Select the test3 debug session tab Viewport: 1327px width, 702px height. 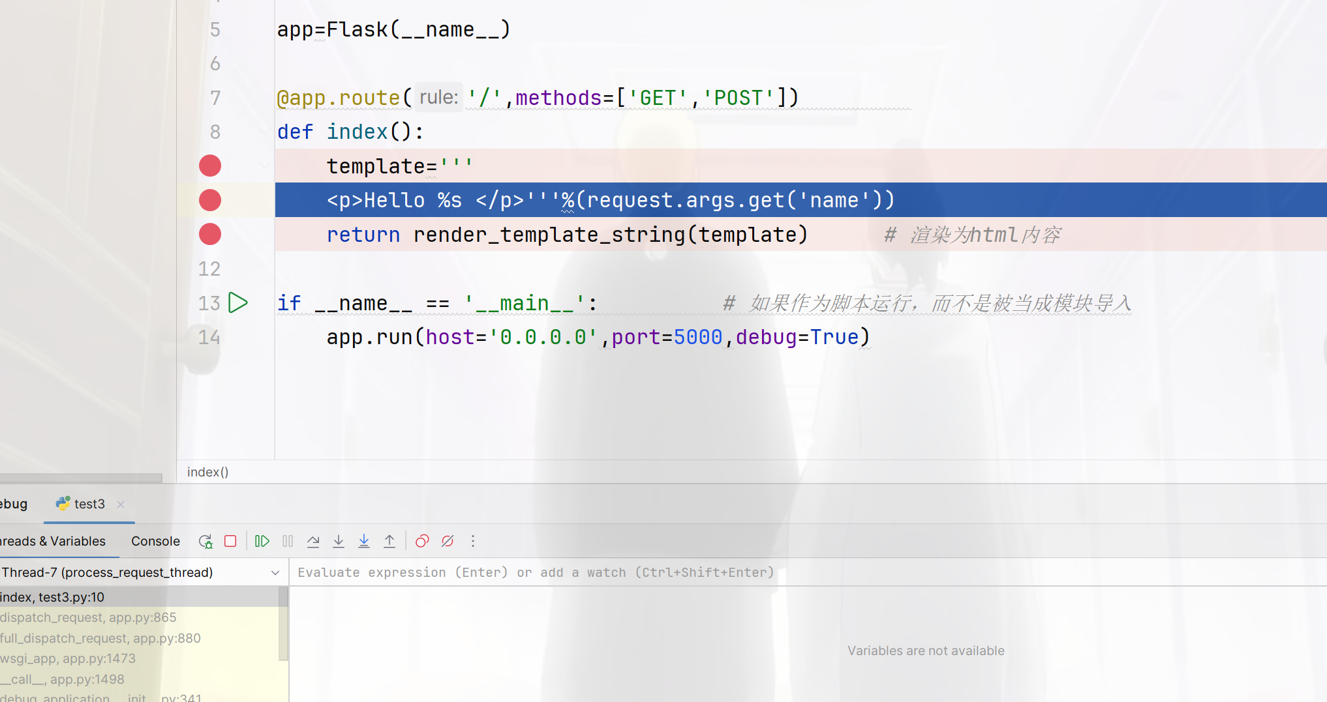pos(89,504)
